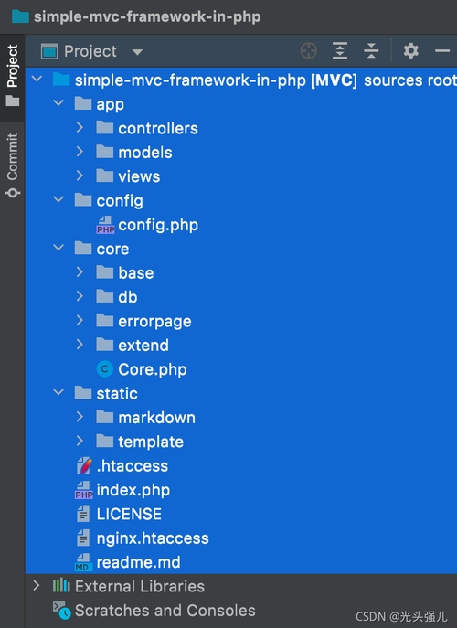Select the Core.php file name
Viewport: 457px width, 628px height.
point(153,369)
